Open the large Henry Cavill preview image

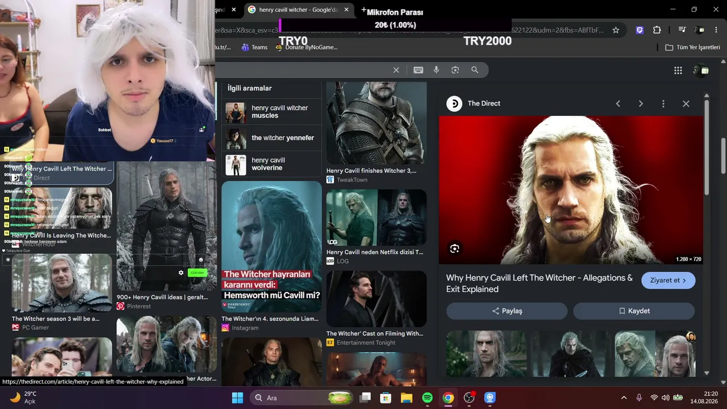tap(572, 190)
